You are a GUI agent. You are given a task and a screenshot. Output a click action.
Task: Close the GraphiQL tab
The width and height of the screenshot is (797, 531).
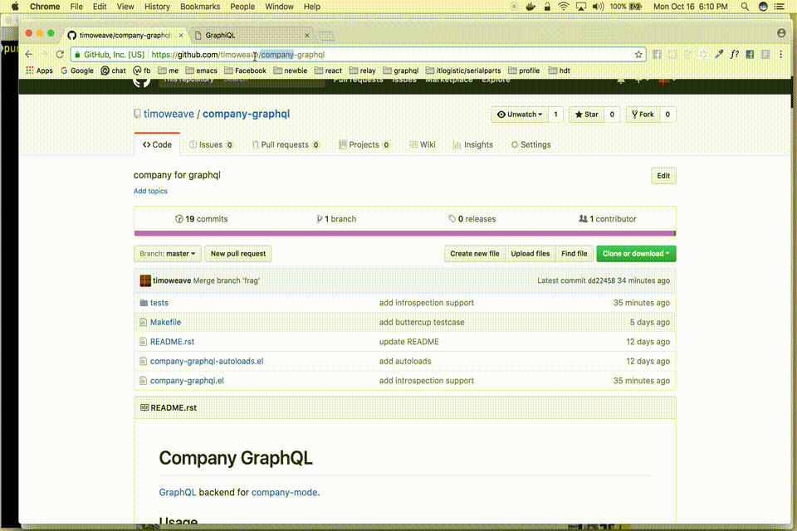click(x=307, y=35)
